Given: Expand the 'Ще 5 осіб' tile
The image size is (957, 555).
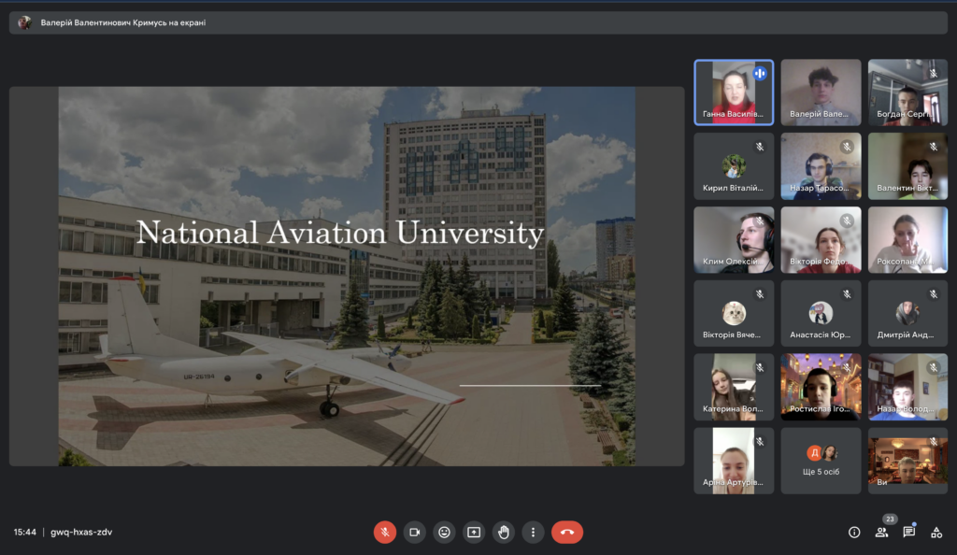Looking at the screenshot, I should click(x=821, y=461).
